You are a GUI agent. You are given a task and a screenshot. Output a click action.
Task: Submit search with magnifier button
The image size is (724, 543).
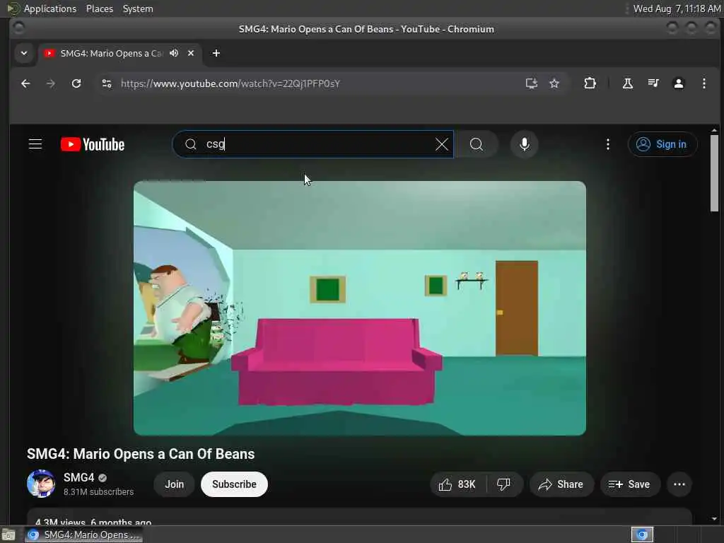tap(476, 144)
